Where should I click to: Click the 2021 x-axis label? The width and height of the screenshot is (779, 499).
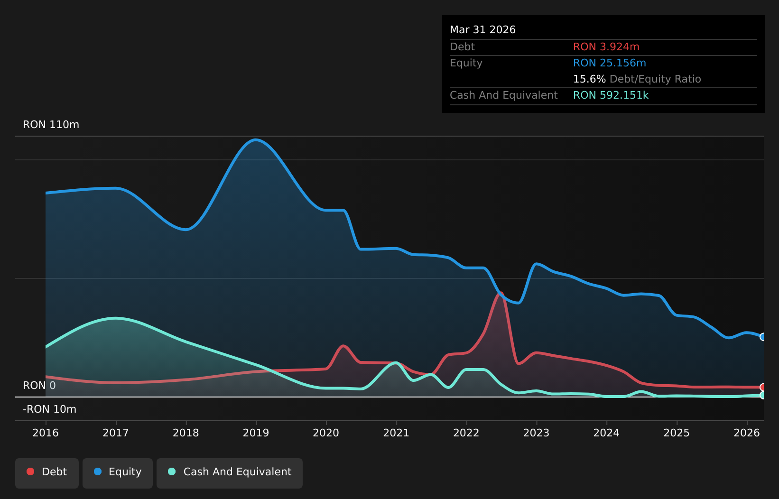(396, 433)
